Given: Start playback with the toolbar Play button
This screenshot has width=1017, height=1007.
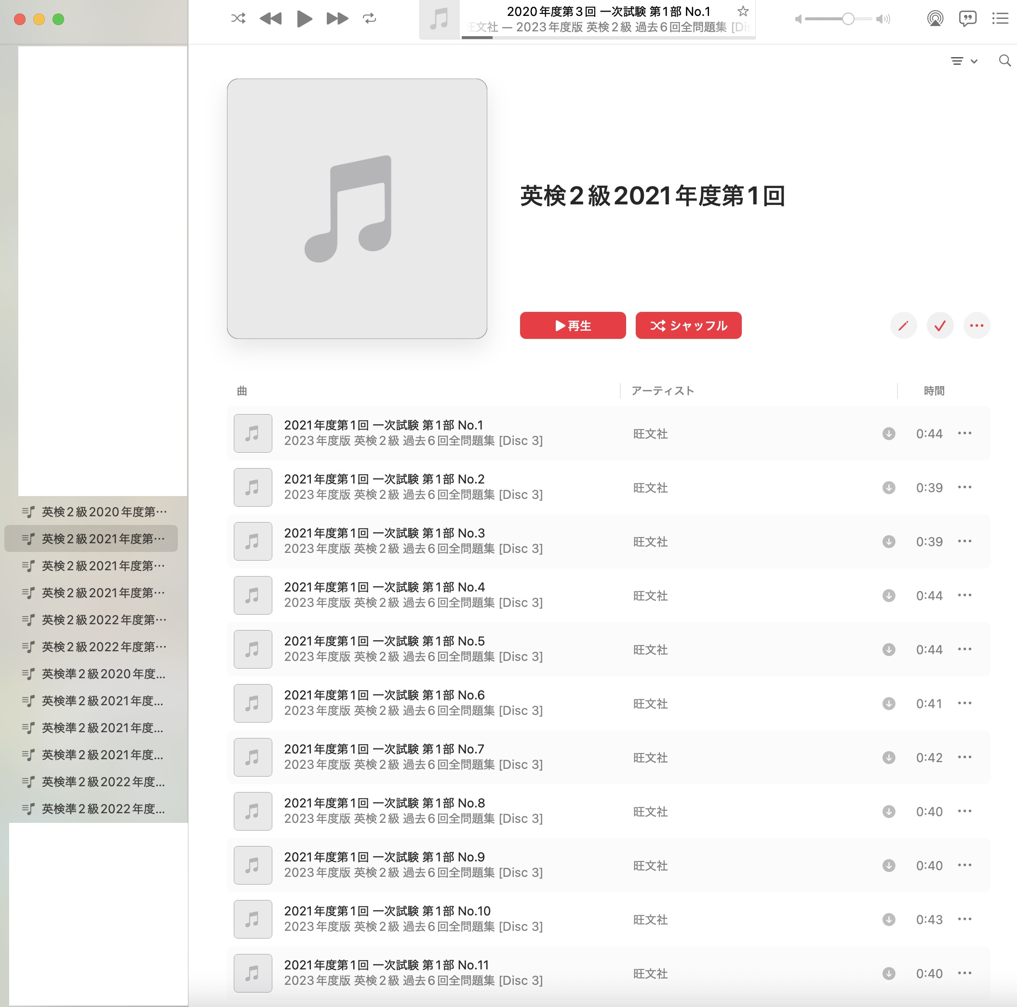Looking at the screenshot, I should click(x=304, y=19).
